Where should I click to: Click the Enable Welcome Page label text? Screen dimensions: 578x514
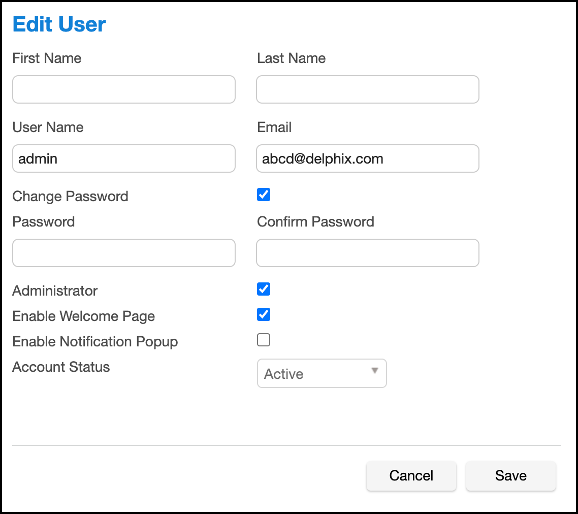[x=83, y=316]
